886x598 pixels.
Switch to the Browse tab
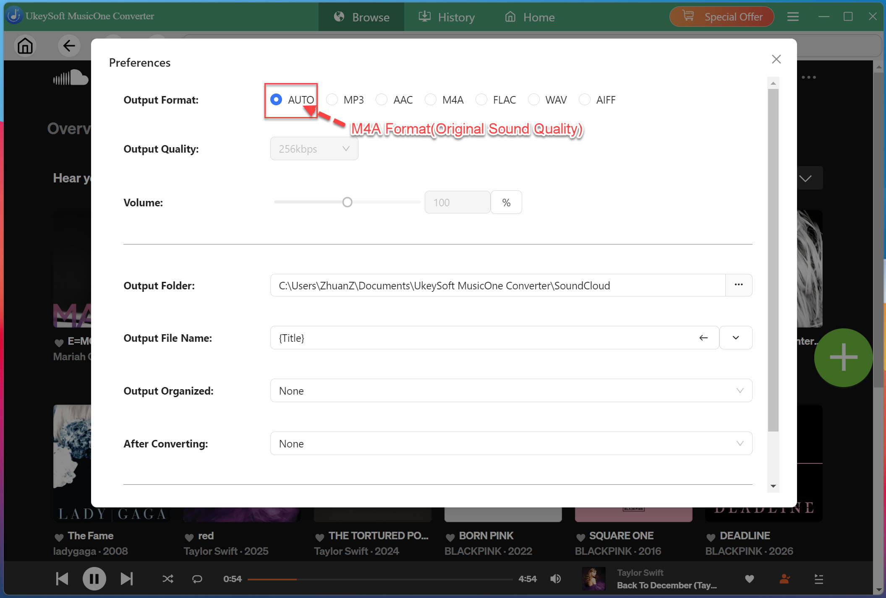361,17
